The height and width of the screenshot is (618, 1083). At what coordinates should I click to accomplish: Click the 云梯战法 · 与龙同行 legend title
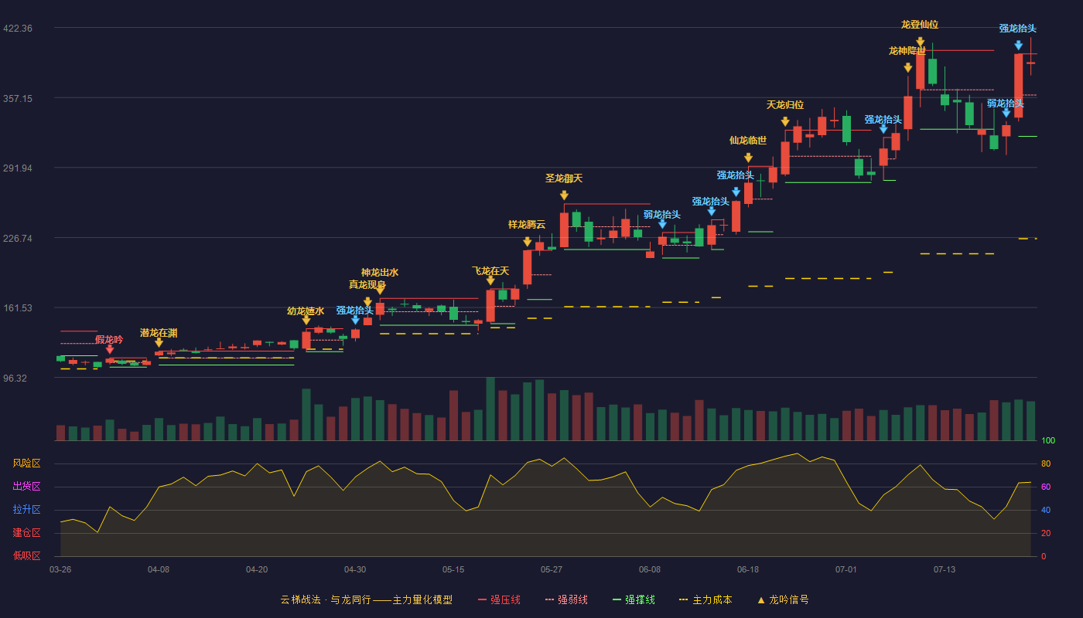[x=367, y=599]
